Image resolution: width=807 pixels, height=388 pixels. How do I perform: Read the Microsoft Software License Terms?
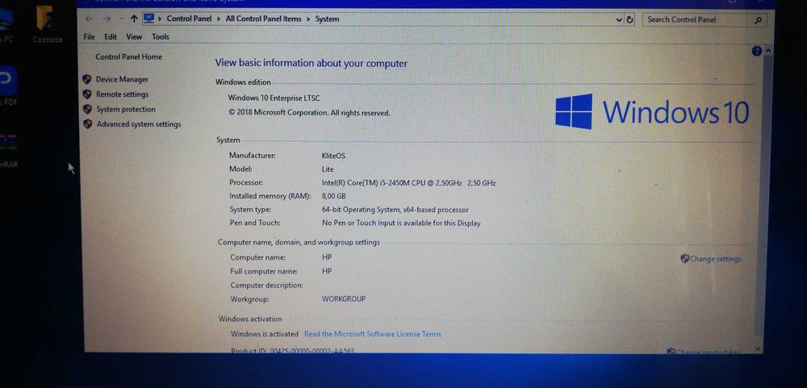coord(373,334)
